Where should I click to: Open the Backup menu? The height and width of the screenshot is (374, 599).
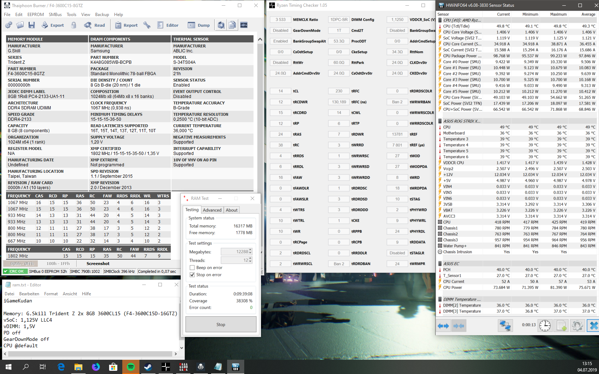102,15
